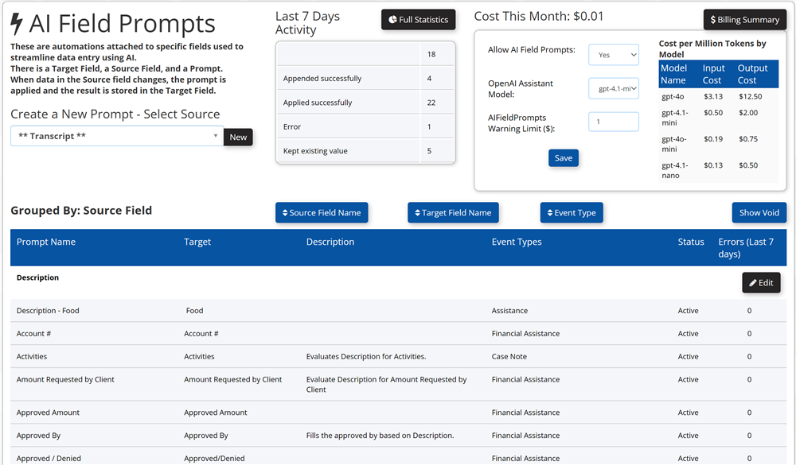
Task: Click the gpt-4.1-mini cost row
Action: coord(718,118)
